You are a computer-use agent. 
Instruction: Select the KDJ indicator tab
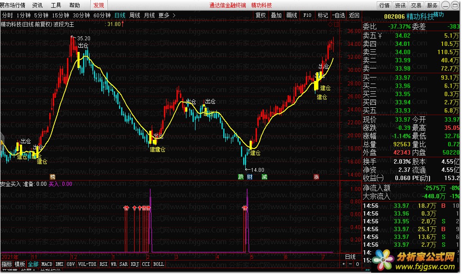[x=135, y=264]
